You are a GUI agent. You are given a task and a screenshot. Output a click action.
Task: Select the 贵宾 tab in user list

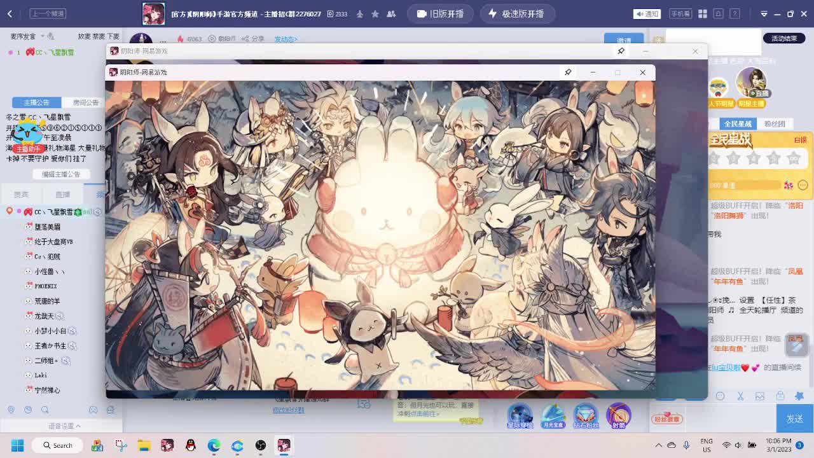(21, 195)
